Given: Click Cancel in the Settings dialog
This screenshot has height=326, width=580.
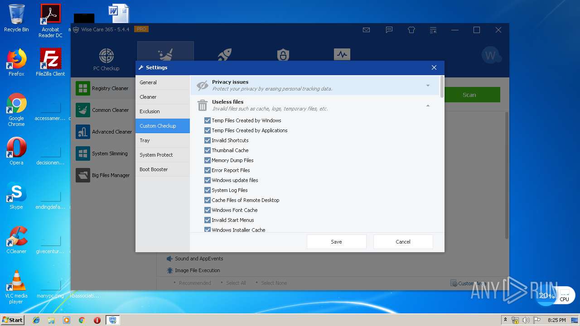Looking at the screenshot, I should point(403,242).
